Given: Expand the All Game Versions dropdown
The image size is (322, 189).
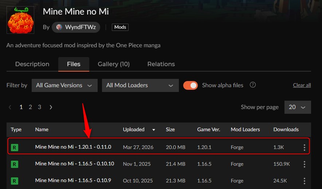Looking at the screenshot, I should pos(64,85).
